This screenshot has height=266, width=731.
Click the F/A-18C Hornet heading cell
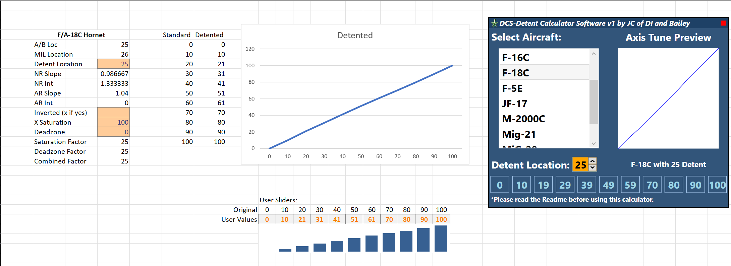[81, 35]
